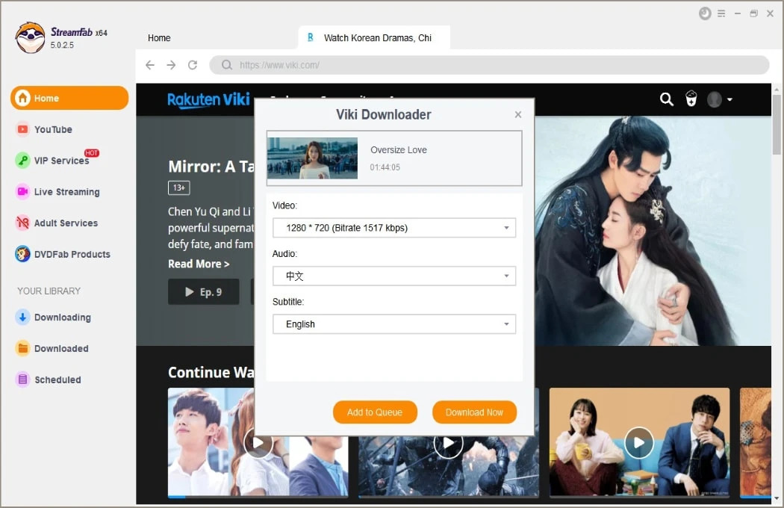Viewport: 784px width, 508px height.
Task: Open the Video resolution dropdown
Action: [394, 228]
